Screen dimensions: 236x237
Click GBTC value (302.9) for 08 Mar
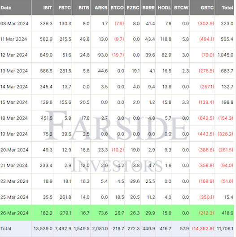[206, 24]
